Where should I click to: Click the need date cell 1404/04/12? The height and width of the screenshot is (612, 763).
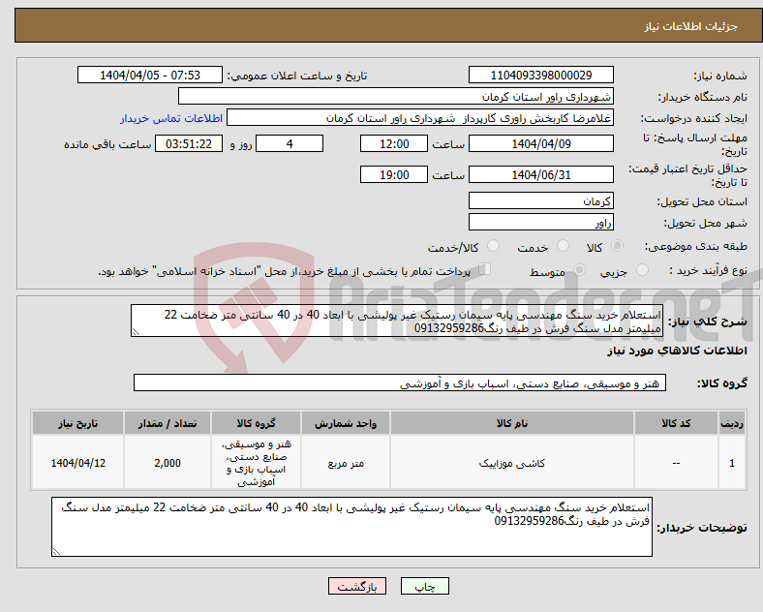point(77,463)
